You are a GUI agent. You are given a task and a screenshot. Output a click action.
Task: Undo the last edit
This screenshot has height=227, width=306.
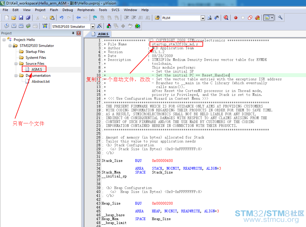[x=62, y=18]
